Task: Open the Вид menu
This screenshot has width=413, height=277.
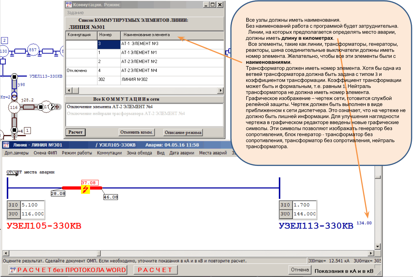Action: click(x=160, y=153)
